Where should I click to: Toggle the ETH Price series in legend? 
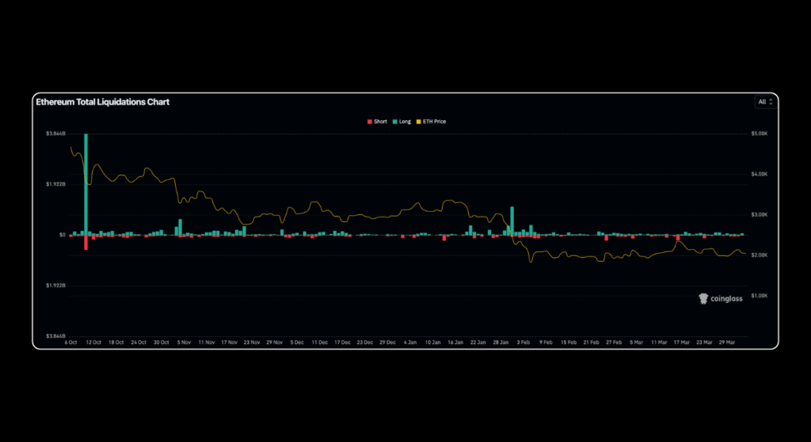click(x=431, y=122)
